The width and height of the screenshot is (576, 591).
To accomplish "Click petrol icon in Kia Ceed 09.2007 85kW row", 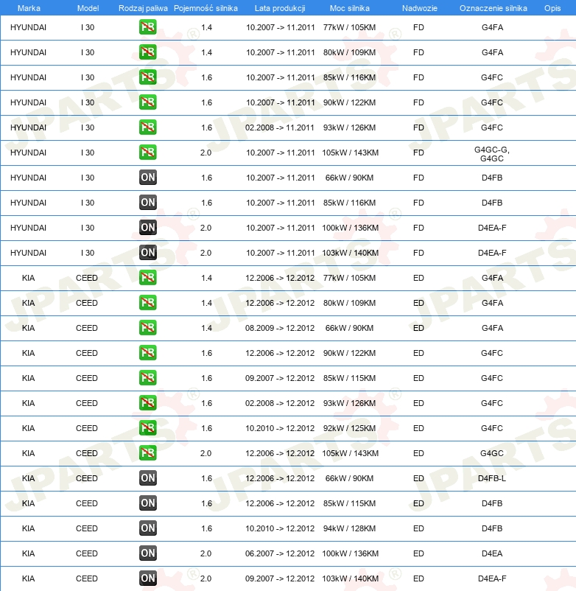I will tap(147, 378).
